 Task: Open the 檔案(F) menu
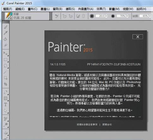coord(8,9)
